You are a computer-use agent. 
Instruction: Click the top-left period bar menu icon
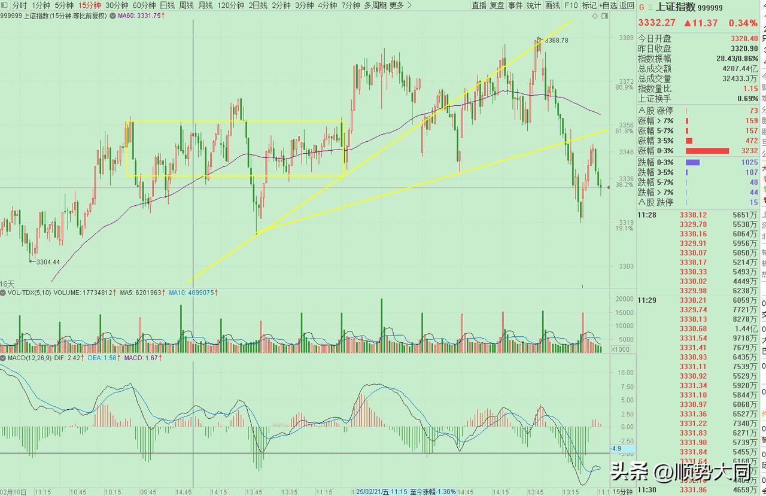pyautogui.click(x=4, y=5)
